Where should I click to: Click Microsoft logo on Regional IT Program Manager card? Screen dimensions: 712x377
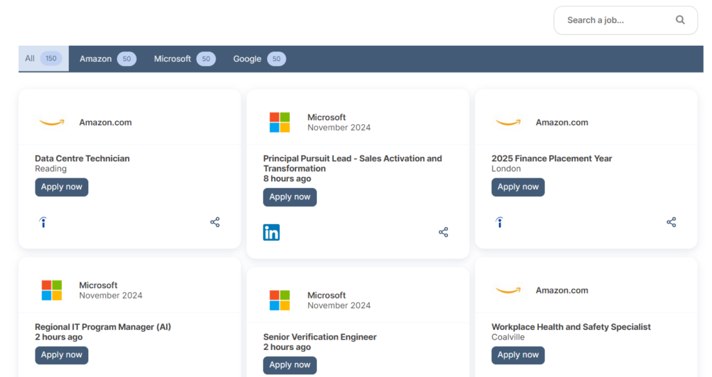51,290
